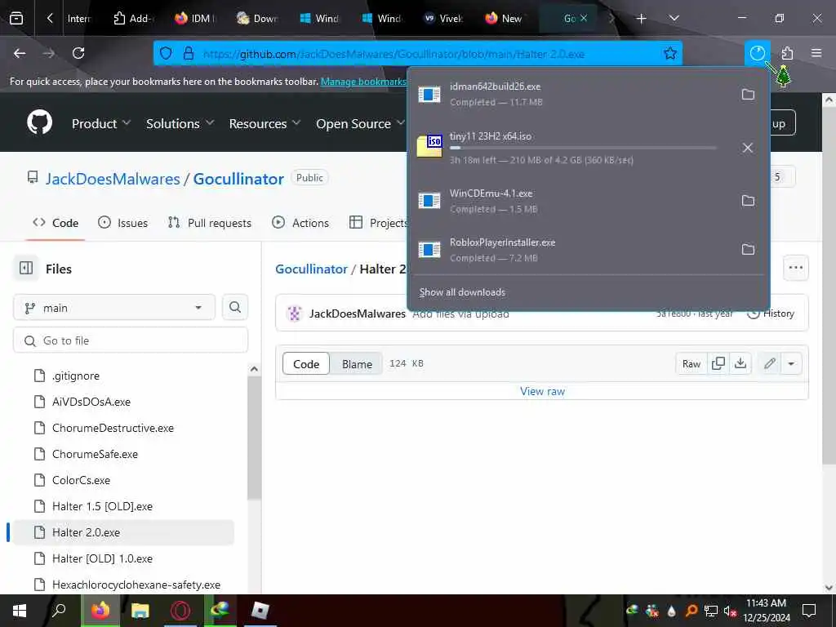Open the Firefox hamburger application menu

coord(816,53)
